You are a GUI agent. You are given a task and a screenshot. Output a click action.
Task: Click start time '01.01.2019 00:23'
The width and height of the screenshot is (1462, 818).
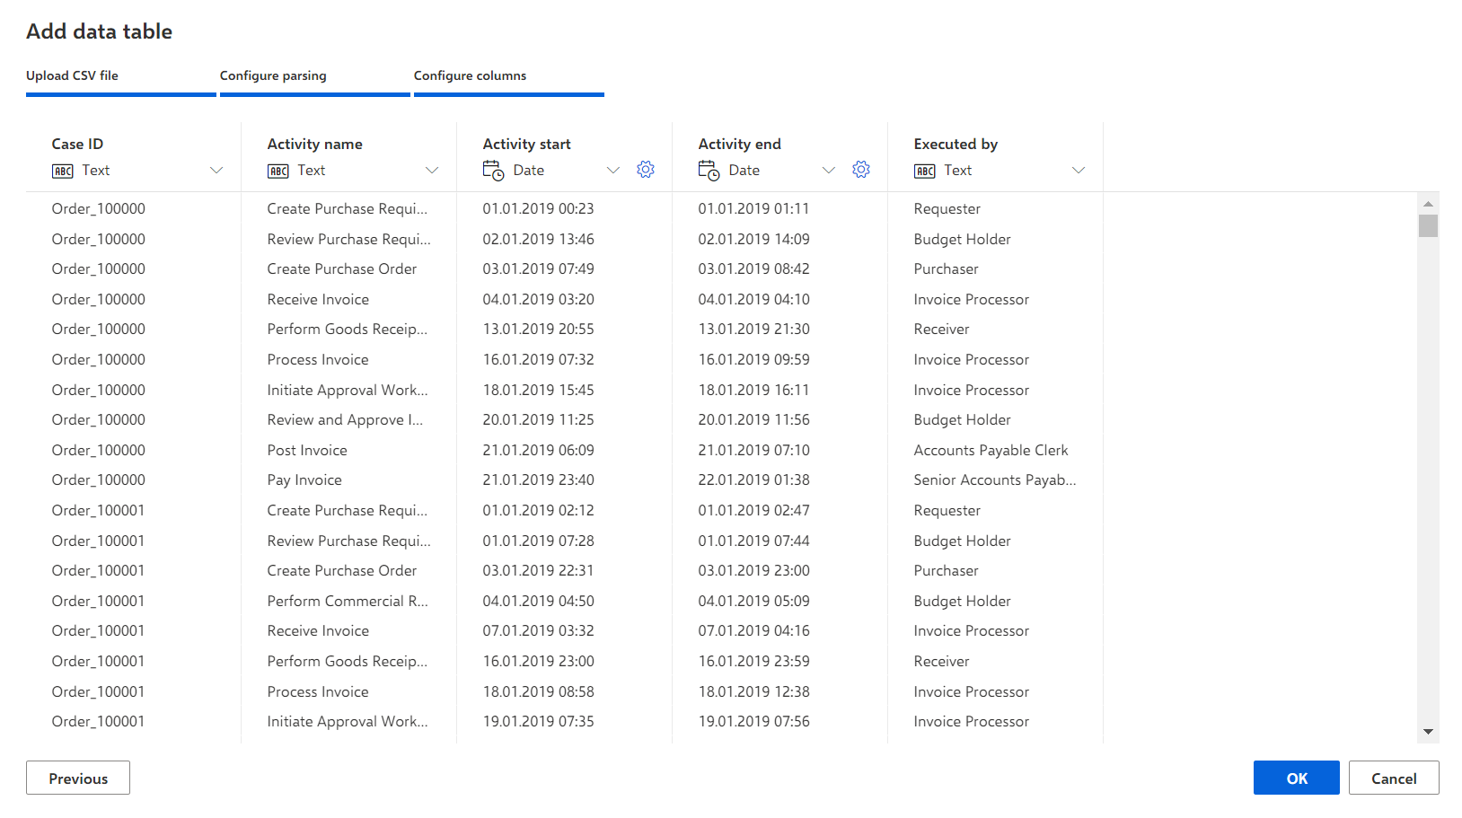[x=538, y=208]
